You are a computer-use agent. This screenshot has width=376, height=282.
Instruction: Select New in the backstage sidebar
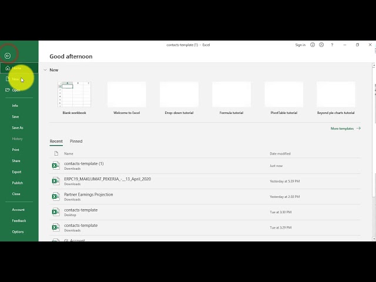click(19, 79)
